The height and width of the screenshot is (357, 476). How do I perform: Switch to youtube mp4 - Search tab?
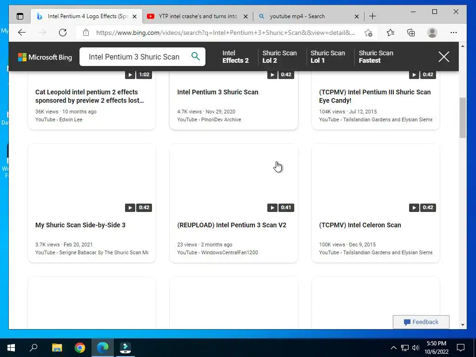point(309,16)
